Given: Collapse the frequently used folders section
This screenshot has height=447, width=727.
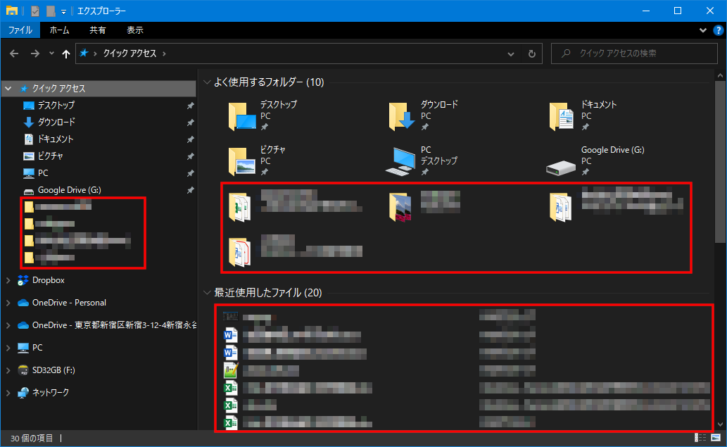Looking at the screenshot, I should (207, 82).
